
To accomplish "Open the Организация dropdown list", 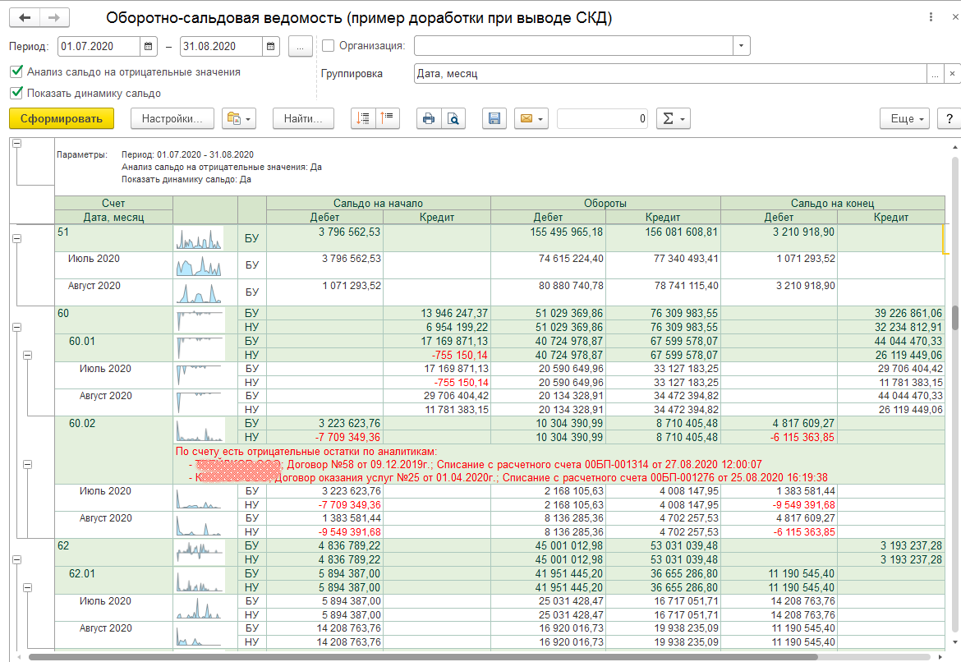I will click(x=742, y=46).
